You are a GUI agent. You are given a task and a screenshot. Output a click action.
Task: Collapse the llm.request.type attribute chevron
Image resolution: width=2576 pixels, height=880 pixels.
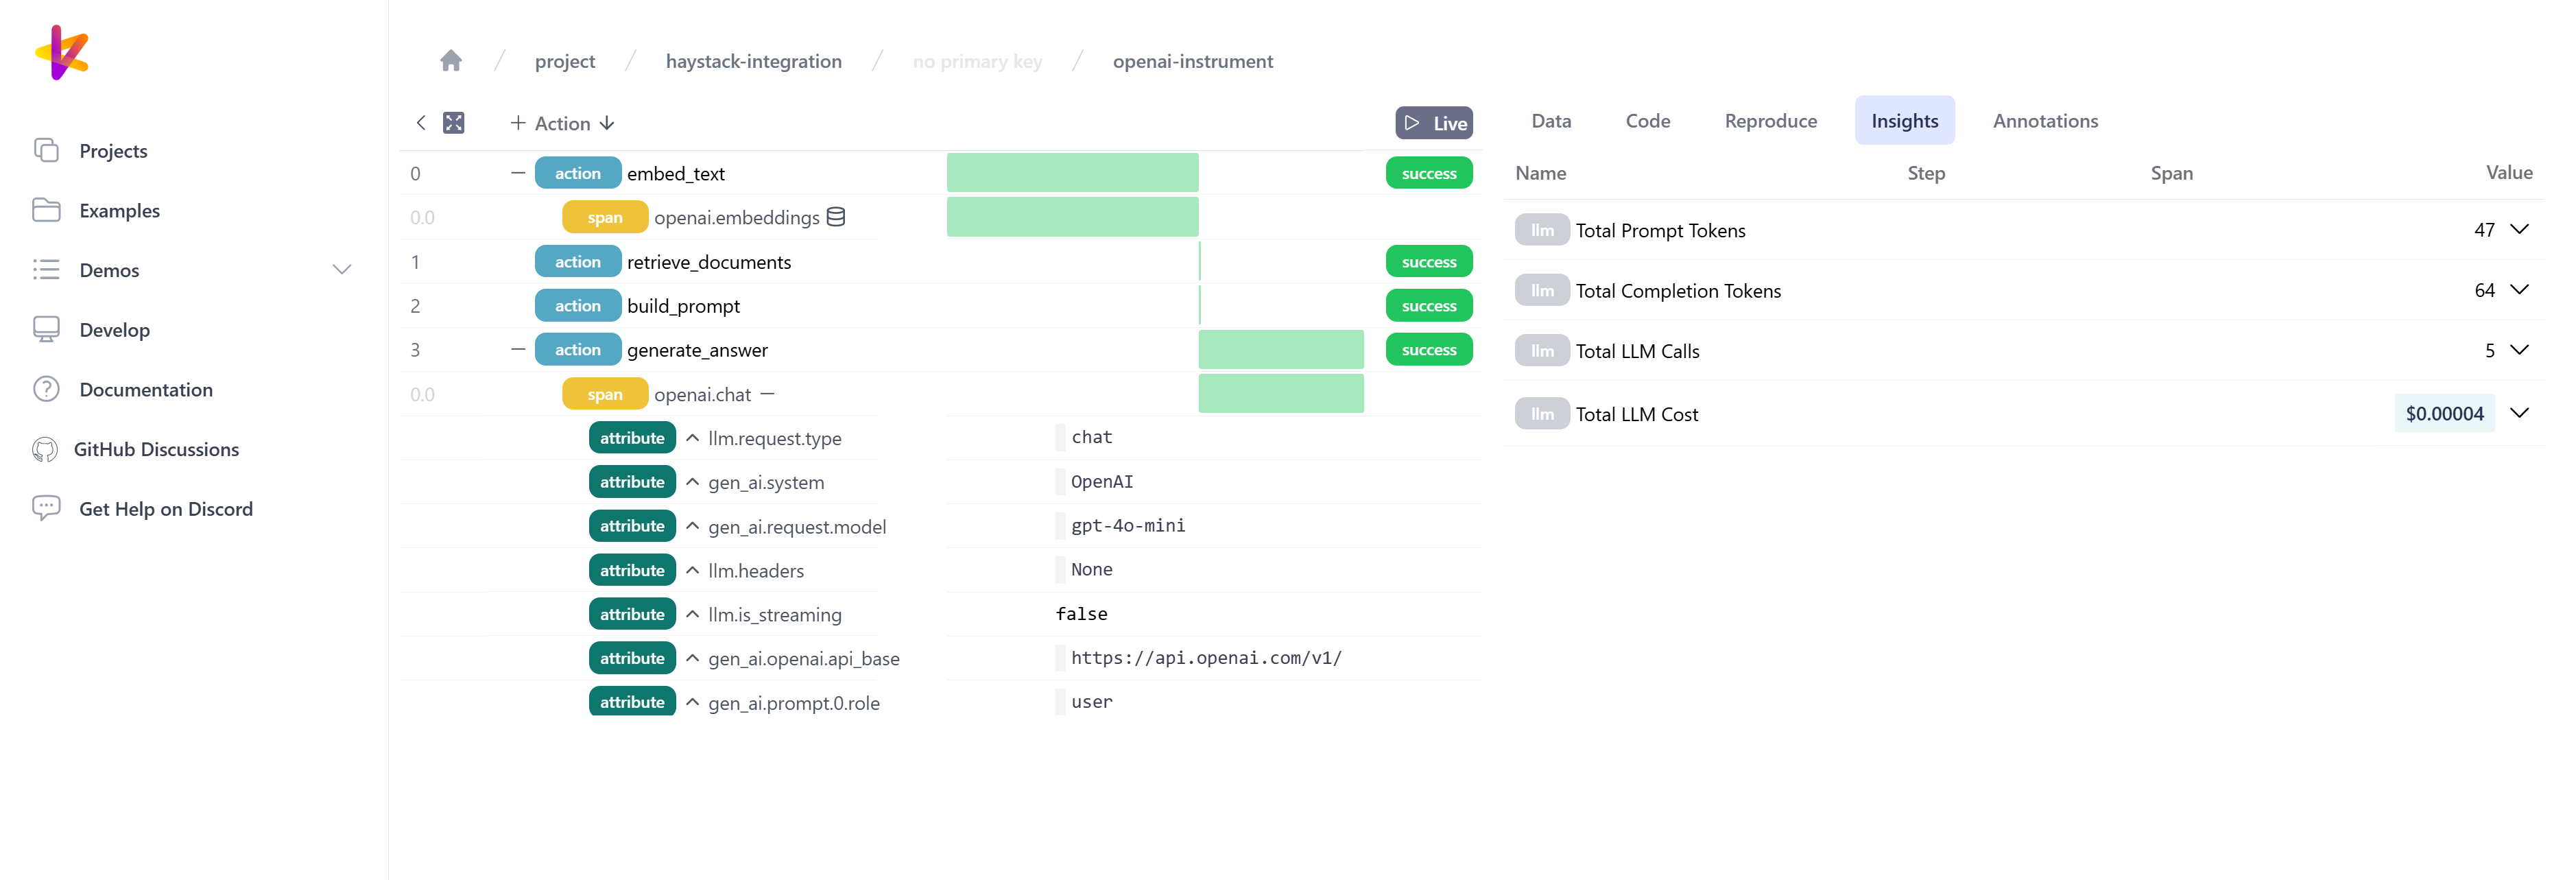(x=693, y=437)
